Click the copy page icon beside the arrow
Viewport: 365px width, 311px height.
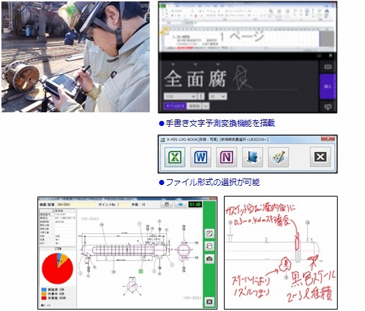166,204
